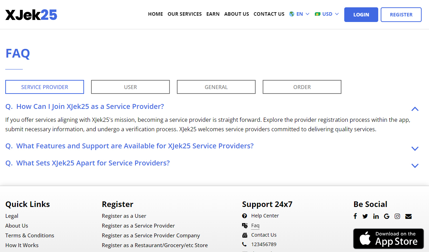Open the Terms & Conditions link
Viewport: 429px width, 252px height.
click(29, 235)
